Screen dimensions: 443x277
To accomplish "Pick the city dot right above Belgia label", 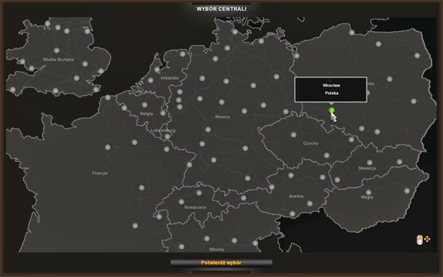I will click(x=145, y=105).
